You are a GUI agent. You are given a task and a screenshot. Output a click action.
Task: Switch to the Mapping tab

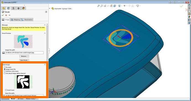[15, 20]
